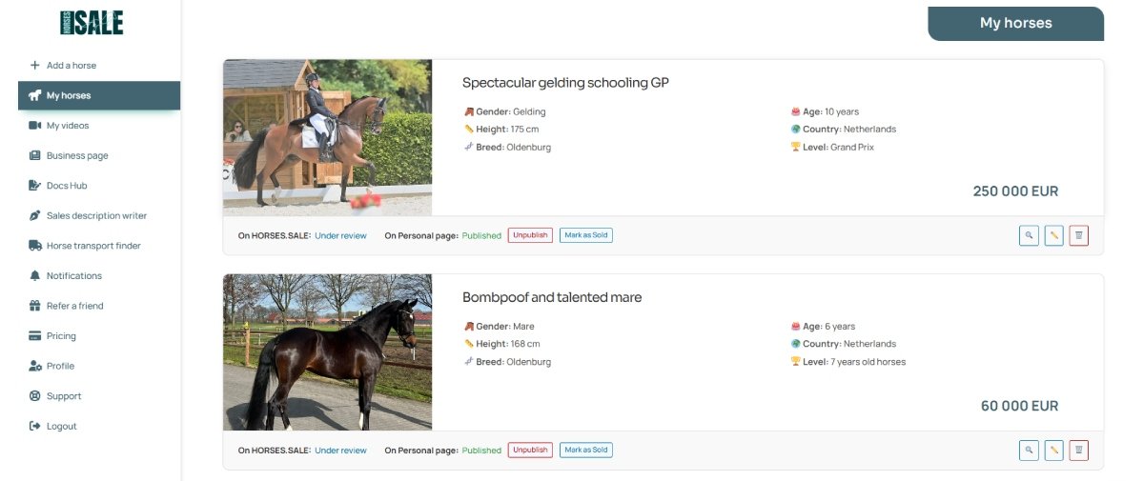Open the Business page menu item
The image size is (1144, 481).
(x=77, y=155)
